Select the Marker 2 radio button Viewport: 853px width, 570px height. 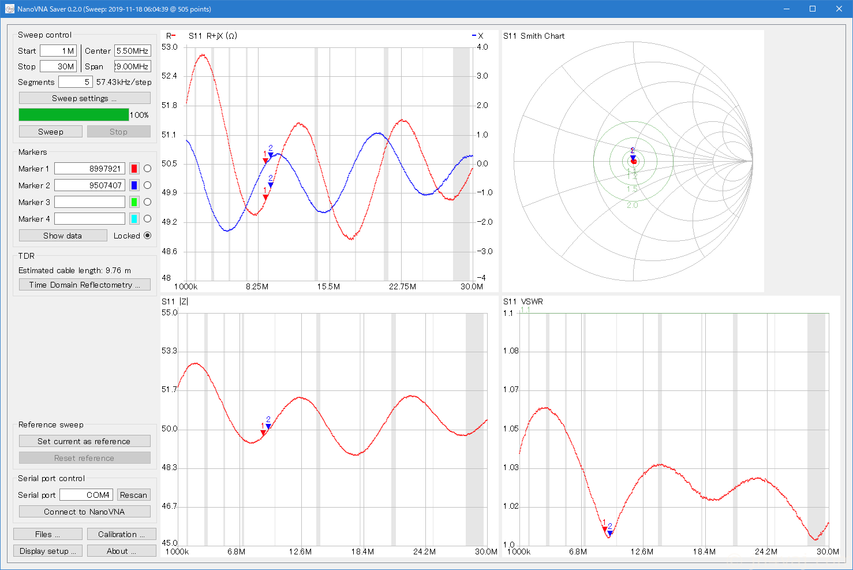(147, 185)
